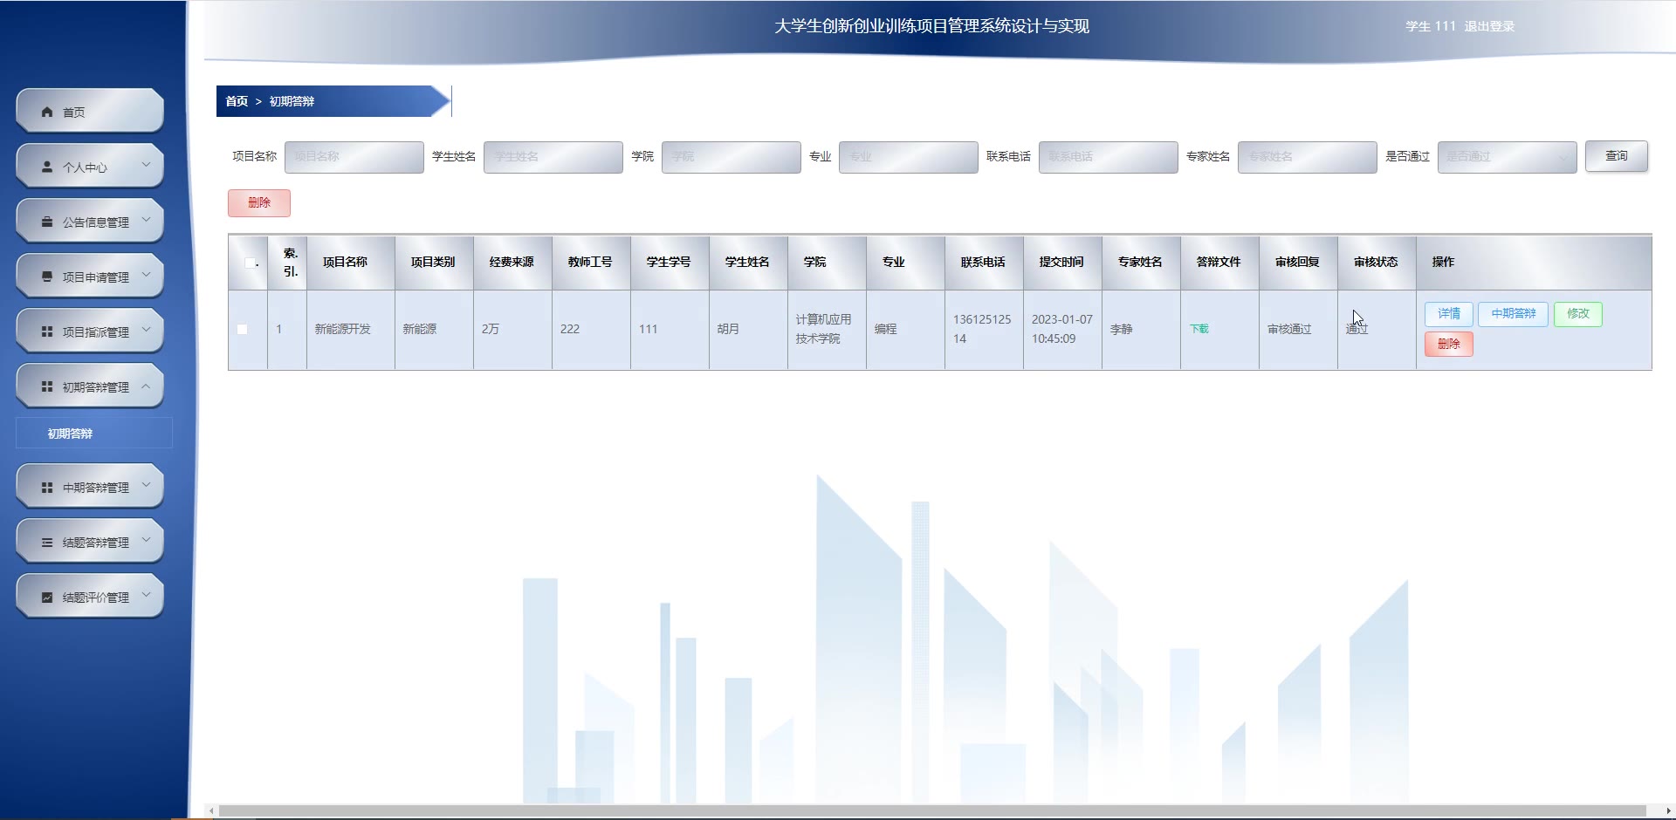
Task: Click the 学生 111 user label
Action: tap(1431, 26)
